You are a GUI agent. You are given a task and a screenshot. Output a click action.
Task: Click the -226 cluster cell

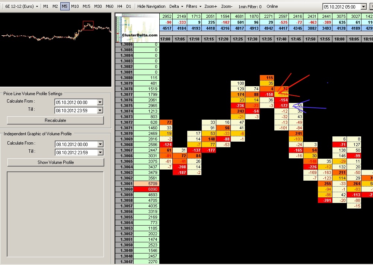(x=310, y=167)
